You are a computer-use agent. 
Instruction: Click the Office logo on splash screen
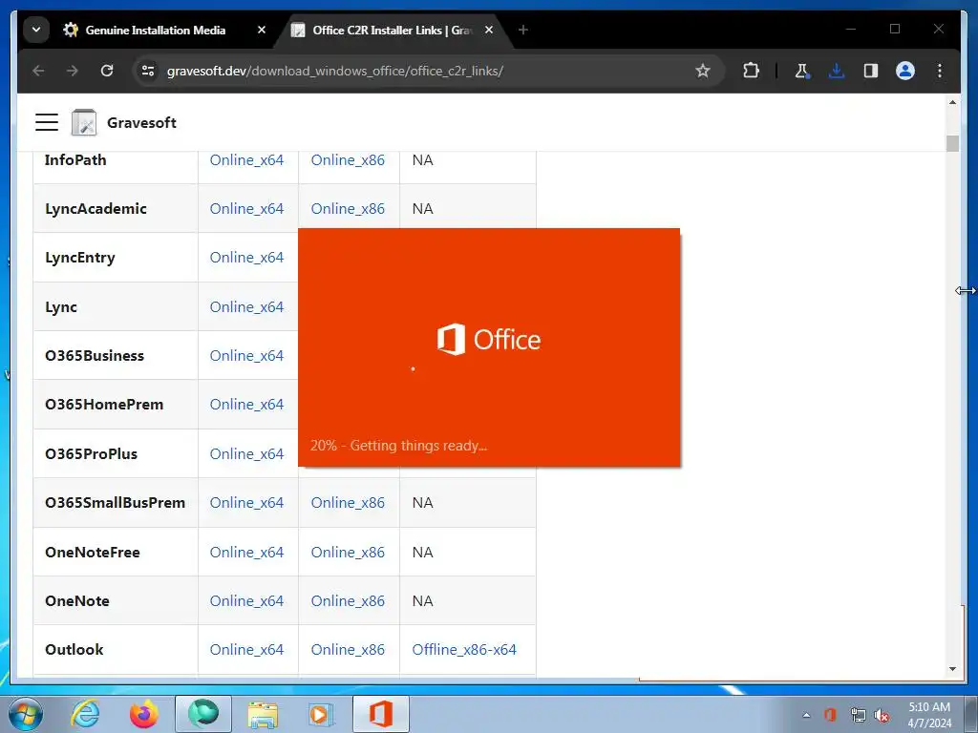488,340
